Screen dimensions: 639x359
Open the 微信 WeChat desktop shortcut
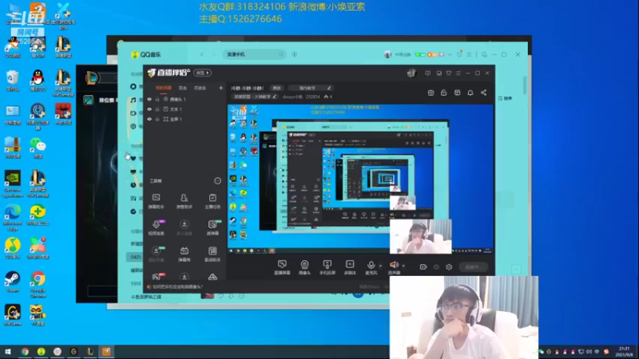point(38,148)
